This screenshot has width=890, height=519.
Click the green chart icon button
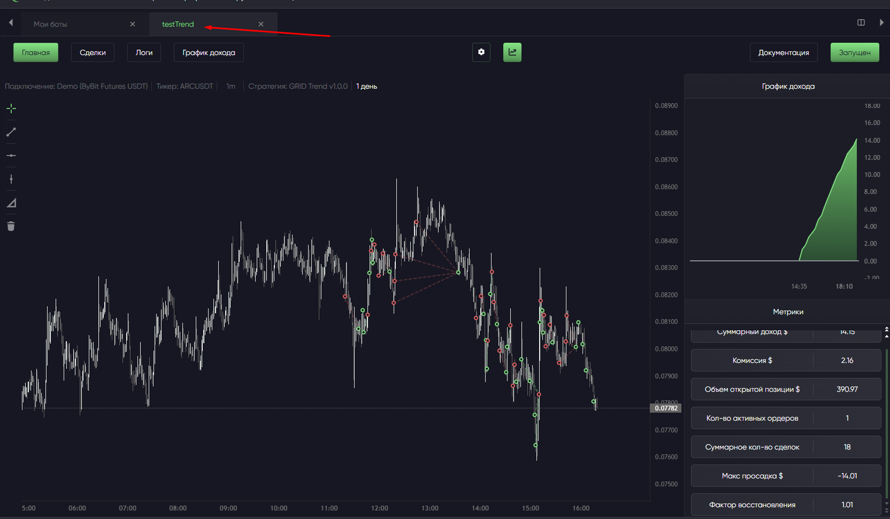coord(512,52)
